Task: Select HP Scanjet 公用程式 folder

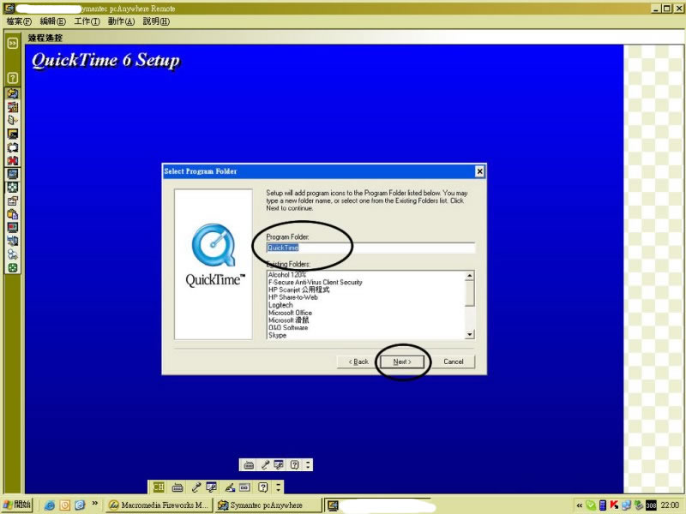Action: (298, 290)
